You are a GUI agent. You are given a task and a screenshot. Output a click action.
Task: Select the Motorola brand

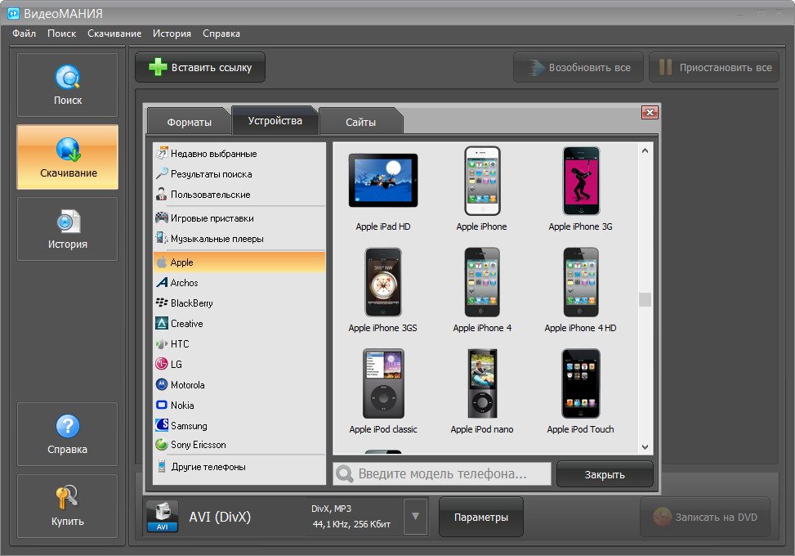point(239,384)
